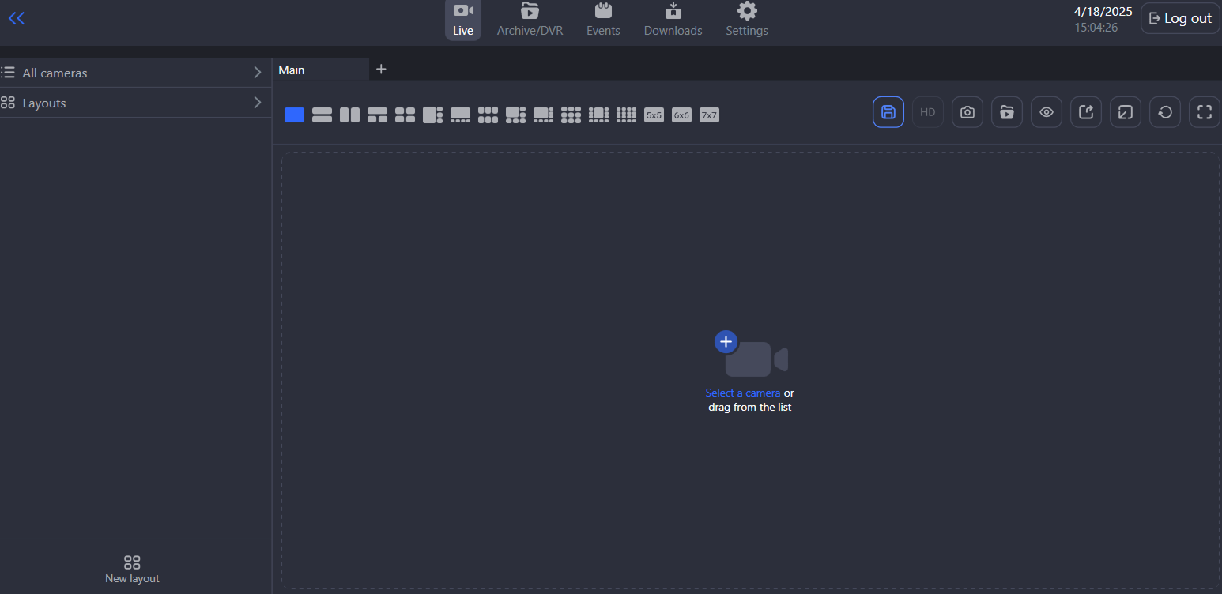Toggle visibility with the eye icon
This screenshot has height=594, width=1222.
(1046, 112)
